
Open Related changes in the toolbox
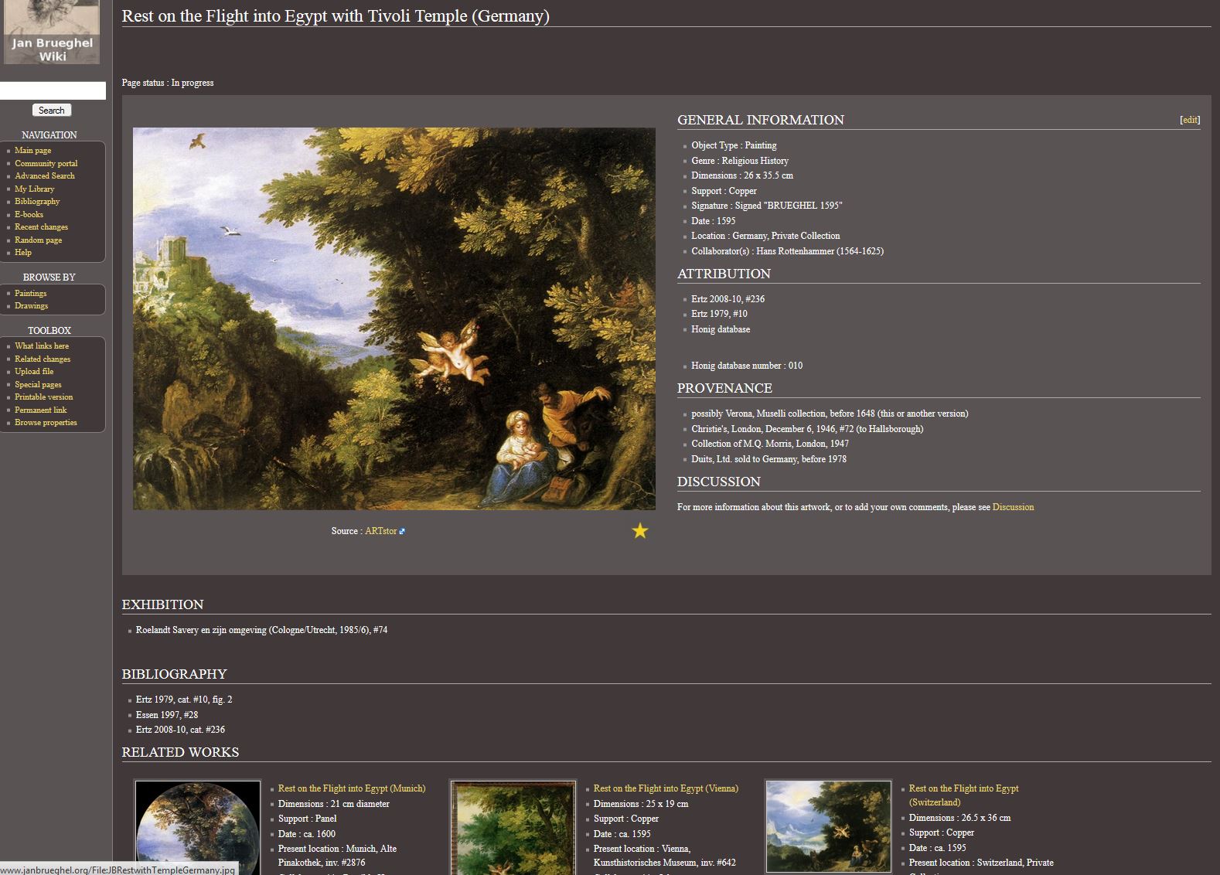43,359
